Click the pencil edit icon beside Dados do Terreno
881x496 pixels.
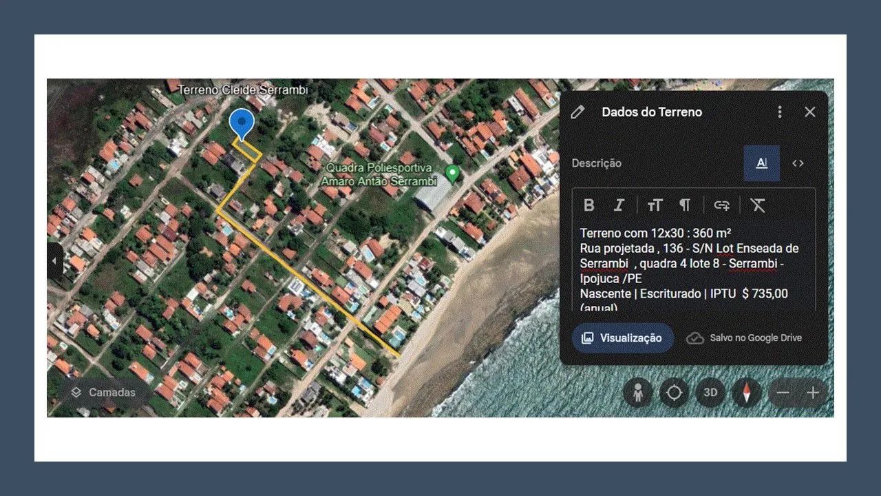click(x=578, y=112)
